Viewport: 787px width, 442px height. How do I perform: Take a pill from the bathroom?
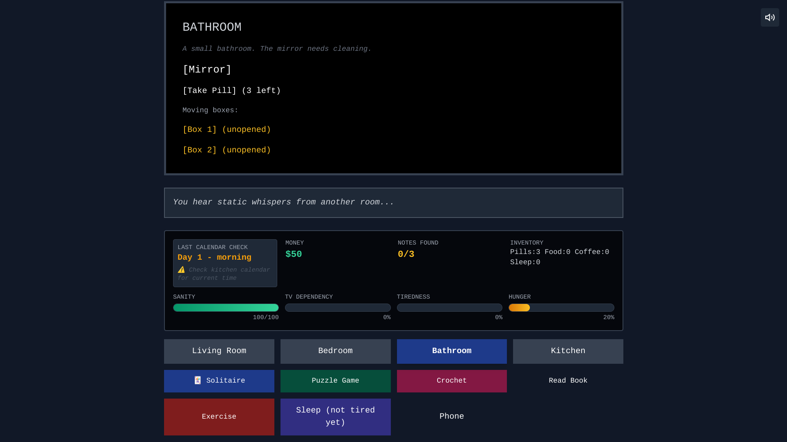pos(231,91)
